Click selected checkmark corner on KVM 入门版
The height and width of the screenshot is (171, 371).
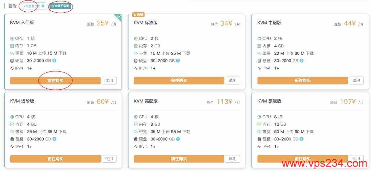[x=118, y=17]
